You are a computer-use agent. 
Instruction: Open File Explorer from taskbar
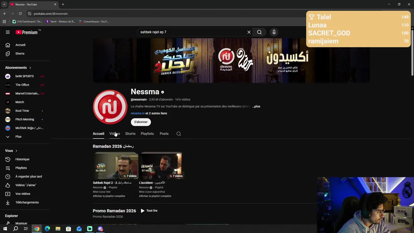[x=58, y=229]
